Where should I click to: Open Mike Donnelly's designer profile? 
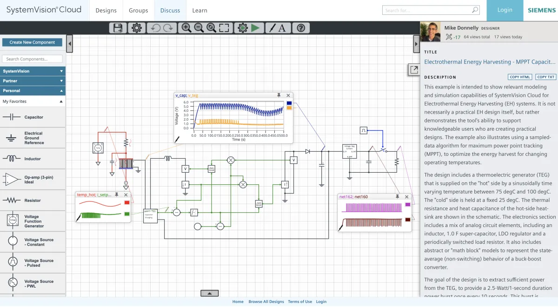click(461, 28)
